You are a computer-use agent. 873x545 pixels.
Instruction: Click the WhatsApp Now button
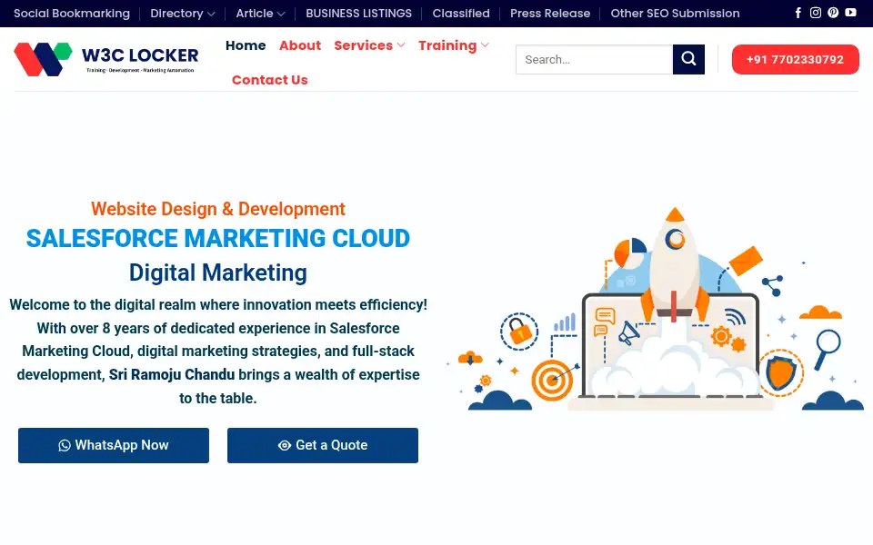click(114, 445)
